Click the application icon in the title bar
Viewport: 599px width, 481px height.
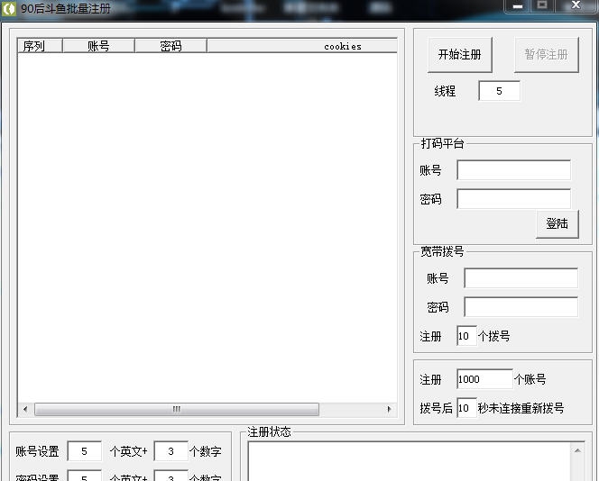pyautogui.click(x=9, y=8)
